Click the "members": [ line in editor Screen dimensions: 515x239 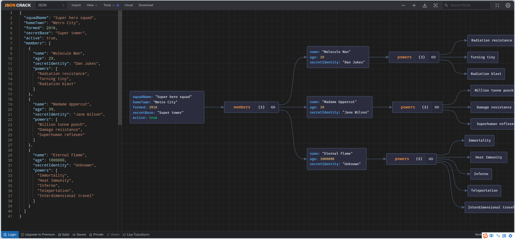tap(37, 43)
